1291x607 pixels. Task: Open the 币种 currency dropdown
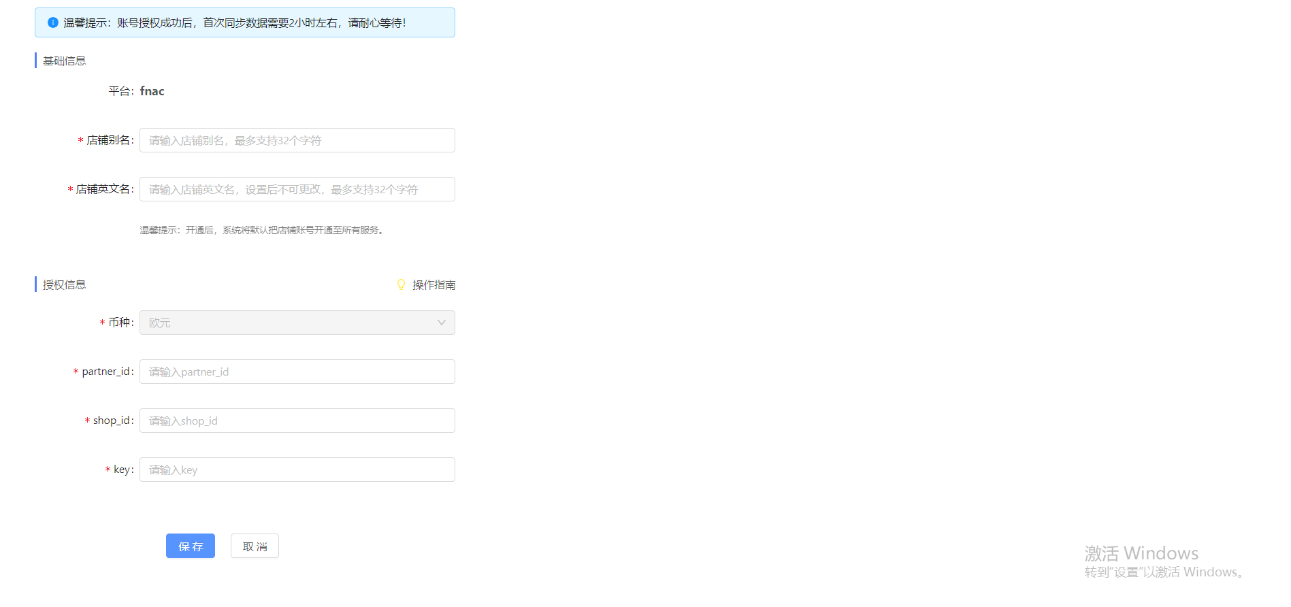tap(297, 323)
